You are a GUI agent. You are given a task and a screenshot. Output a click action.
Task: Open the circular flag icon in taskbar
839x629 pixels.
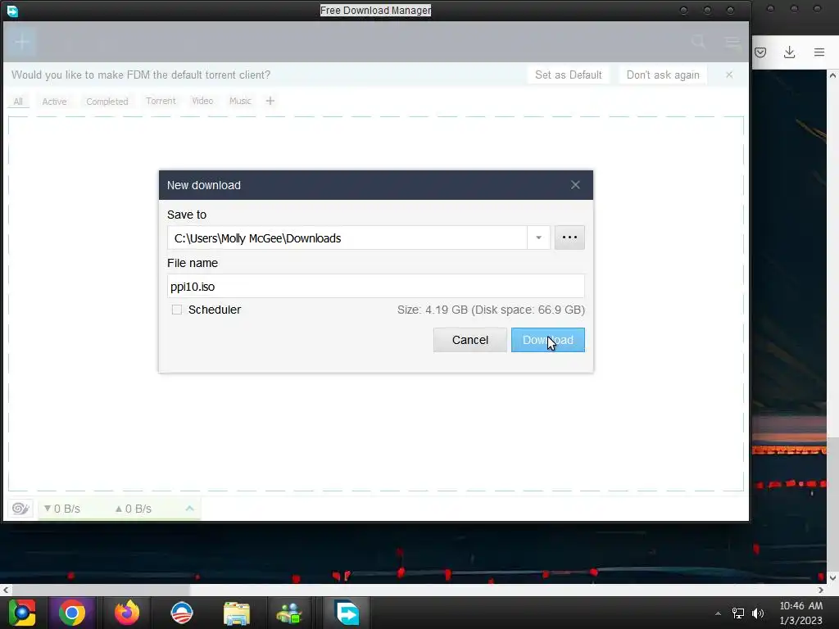click(182, 613)
